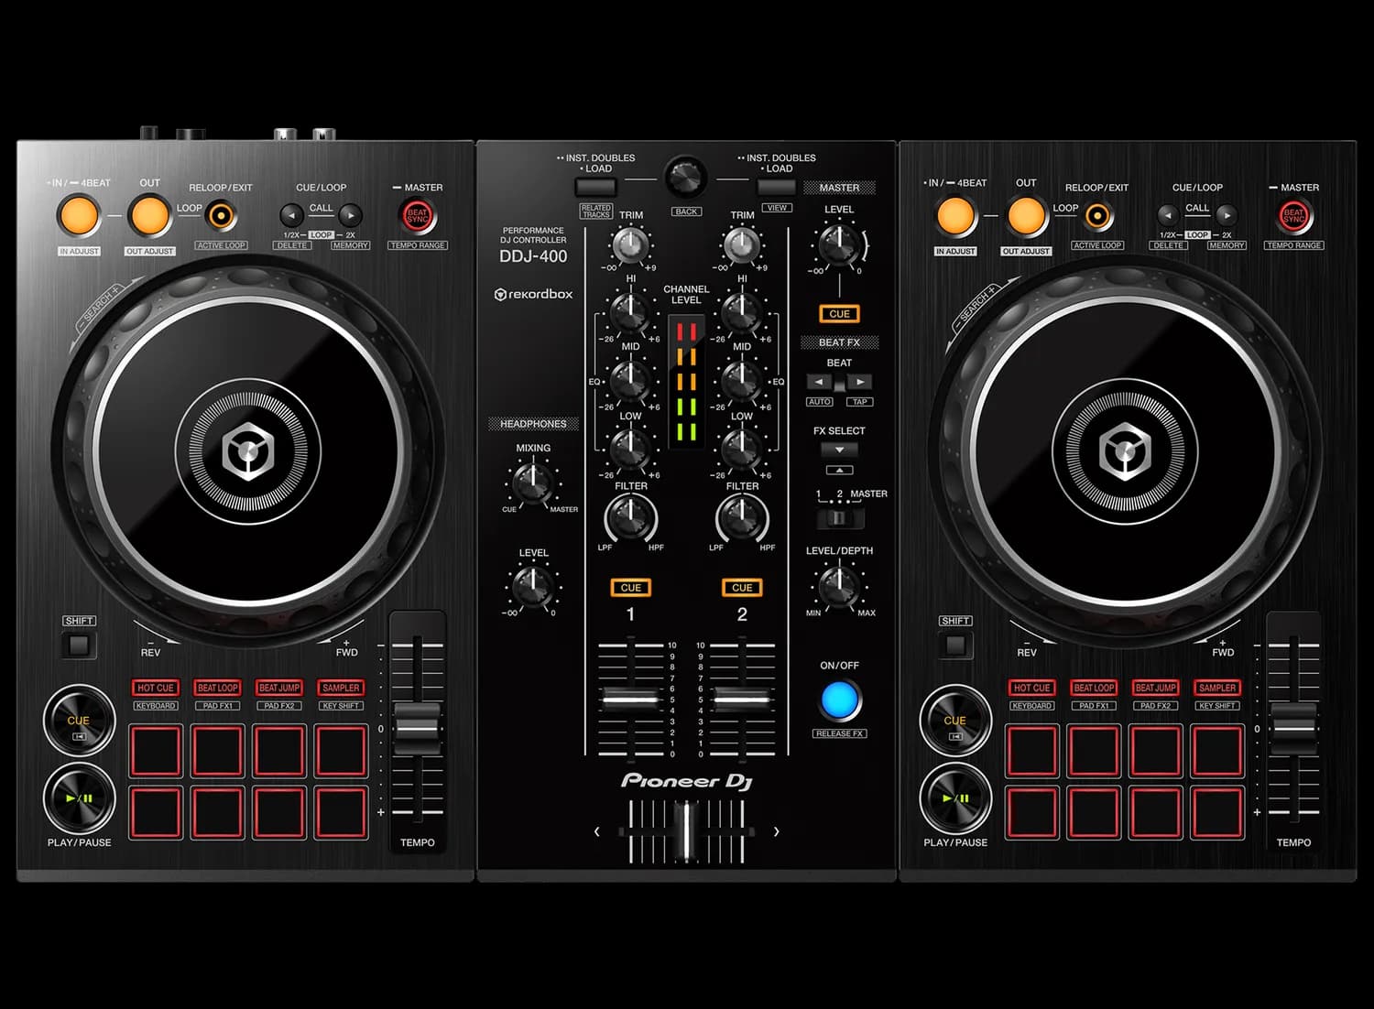Select SAMPLER pad mode on left deck
Image resolution: width=1374 pixels, height=1009 pixels.
[x=341, y=688]
